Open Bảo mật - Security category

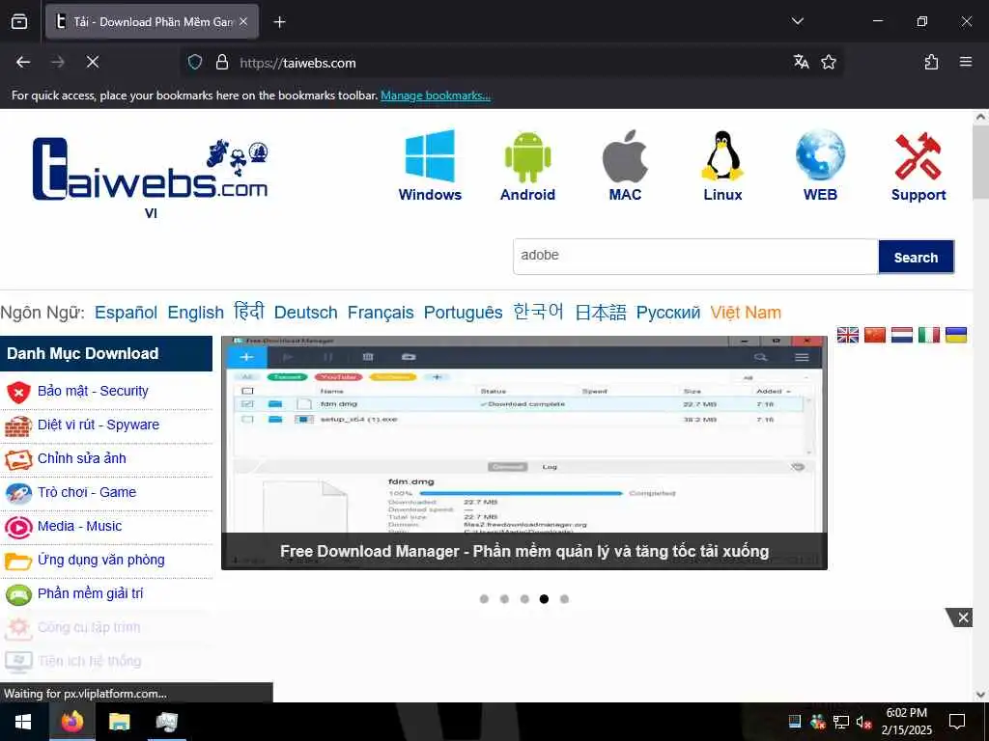click(93, 391)
